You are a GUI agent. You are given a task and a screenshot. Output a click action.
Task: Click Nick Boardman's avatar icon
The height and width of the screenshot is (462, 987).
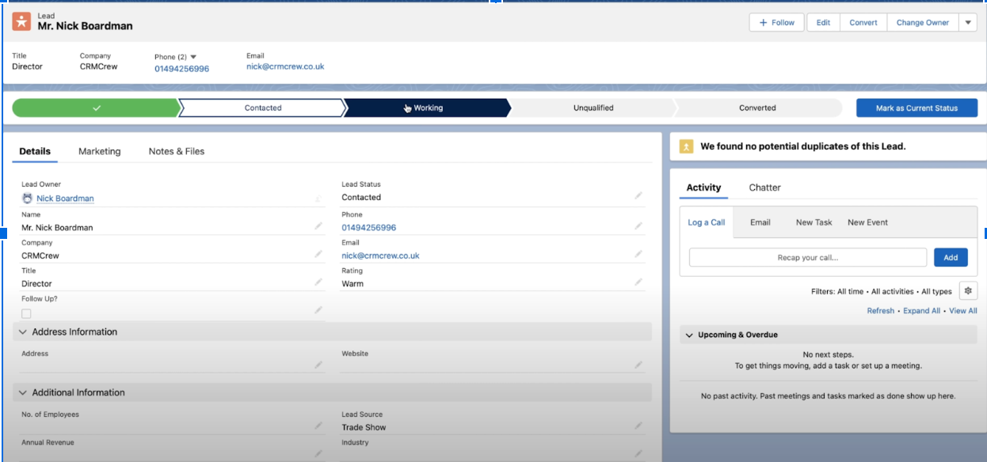pyautogui.click(x=27, y=198)
